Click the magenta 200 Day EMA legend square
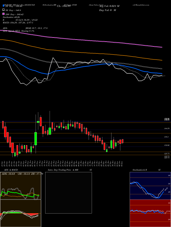 [3, 14]
